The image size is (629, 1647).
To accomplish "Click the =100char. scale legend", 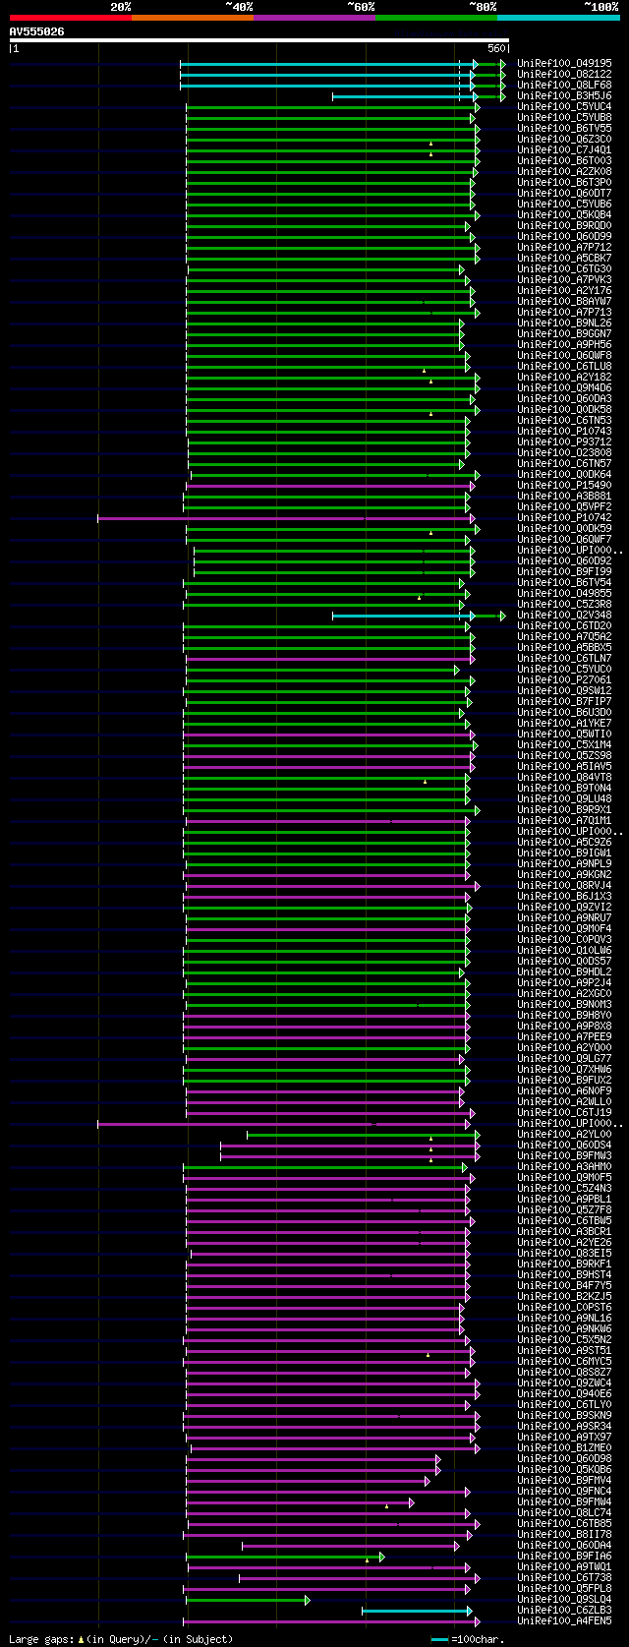I will 468,1639.
